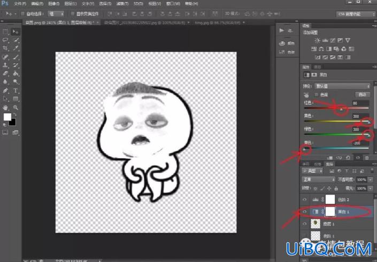Screen dimensions: 377x262
Task: Open the workspace switcher dropdown
Action: pos(356,14)
